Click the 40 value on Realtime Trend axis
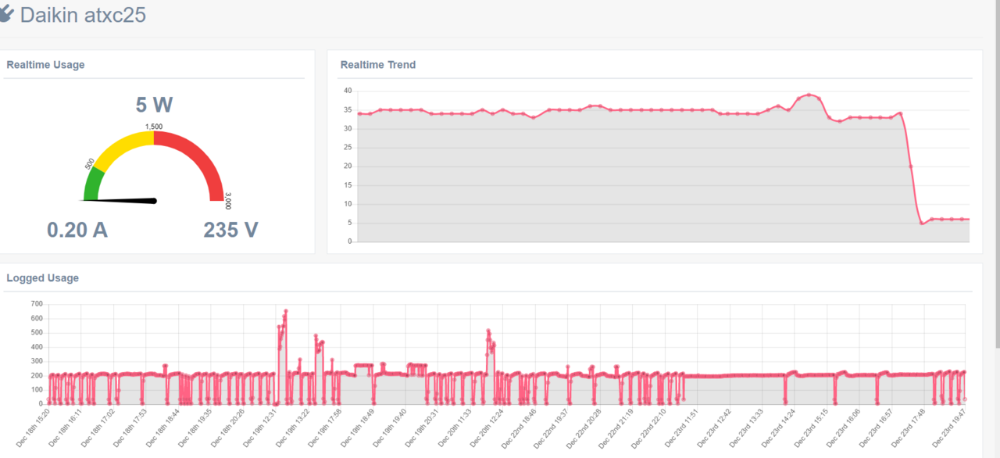Image resolution: width=1000 pixels, height=458 pixels. point(348,91)
